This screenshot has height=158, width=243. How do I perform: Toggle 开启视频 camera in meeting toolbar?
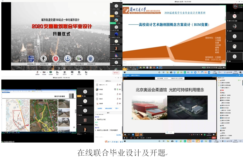(x=43, y=73)
